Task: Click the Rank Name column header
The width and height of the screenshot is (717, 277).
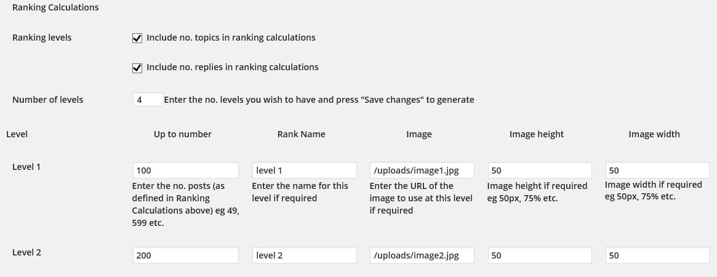Action: [301, 134]
